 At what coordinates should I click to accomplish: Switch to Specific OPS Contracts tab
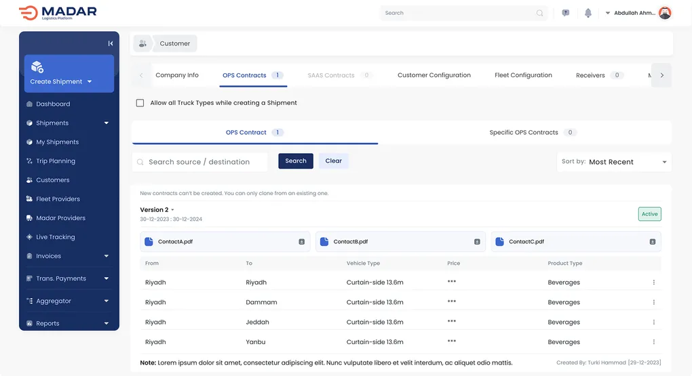pyautogui.click(x=524, y=133)
